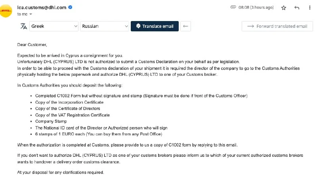Expand the 'to me' recipient details arrow
Image resolution: width=317 pixels, height=181 pixels.
pos(31,14)
